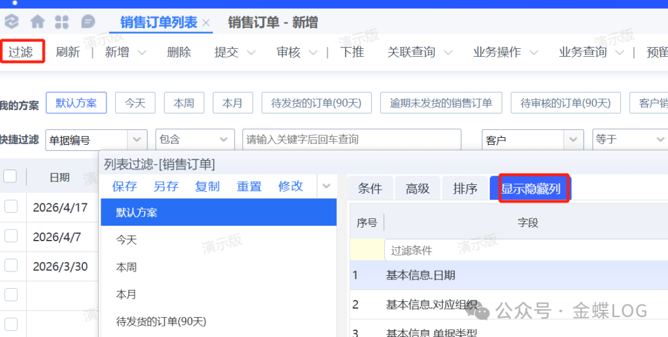668x337 pixels.
Task: Open the four-square apps menu icon
Action: 62,22
